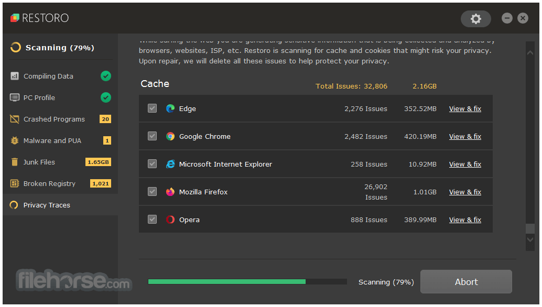Click the 26,902 Issues Firefox count
Viewport: 542px width, 307px height.
click(x=376, y=192)
